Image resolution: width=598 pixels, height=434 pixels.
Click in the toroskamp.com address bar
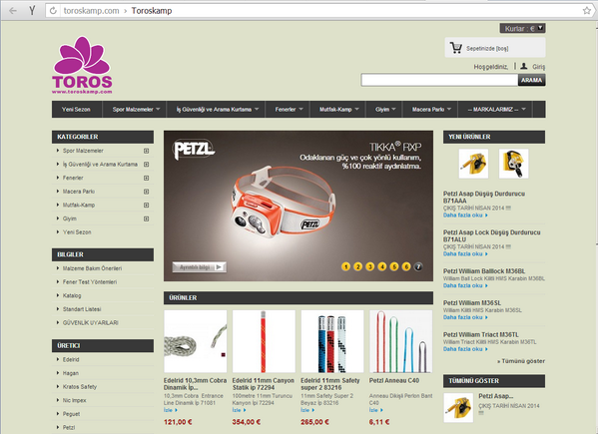point(312,11)
